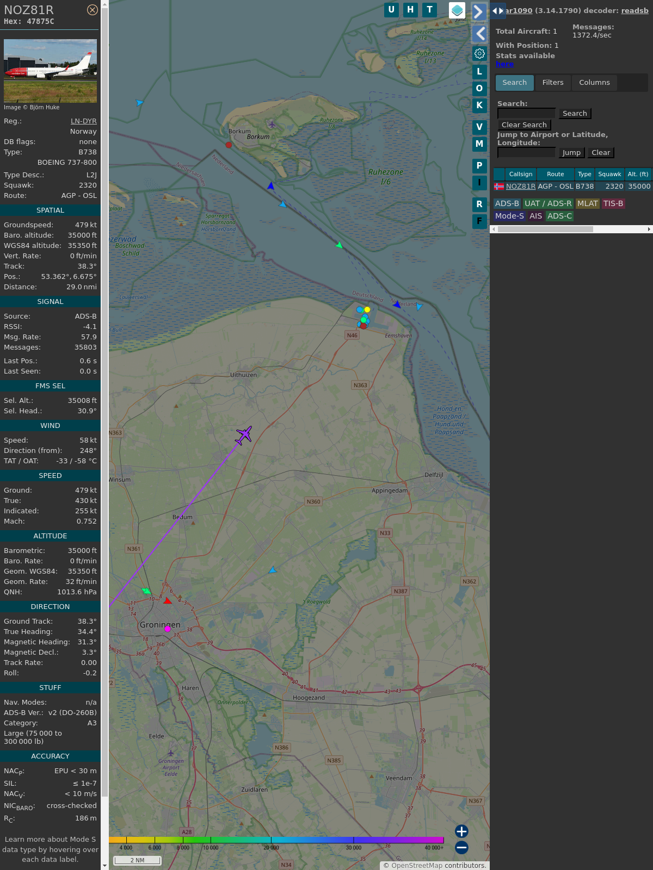653x870 pixels.
Task: Toggle the sidebar split arrows icon
Action: coord(498,11)
